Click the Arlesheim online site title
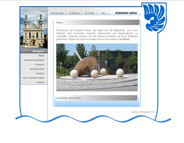This screenshot has width=184, height=143. pos(126,13)
